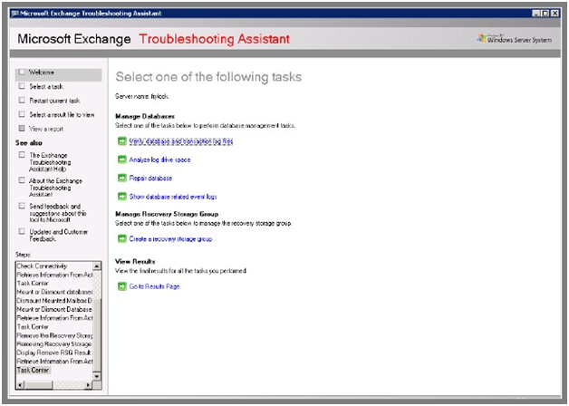Click the Windows Server System logo
This screenshot has height=406, width=569.
pyautogui.click(x=515, y=39)
